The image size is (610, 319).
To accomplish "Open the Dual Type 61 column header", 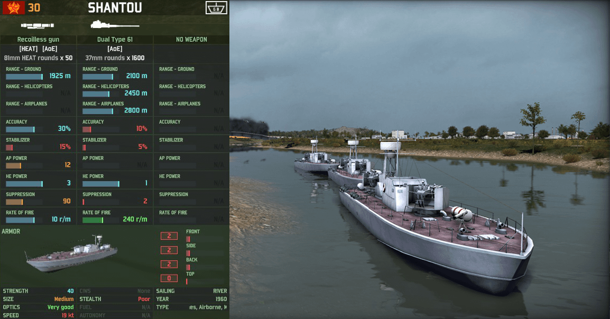I will [x=115, y=39].
